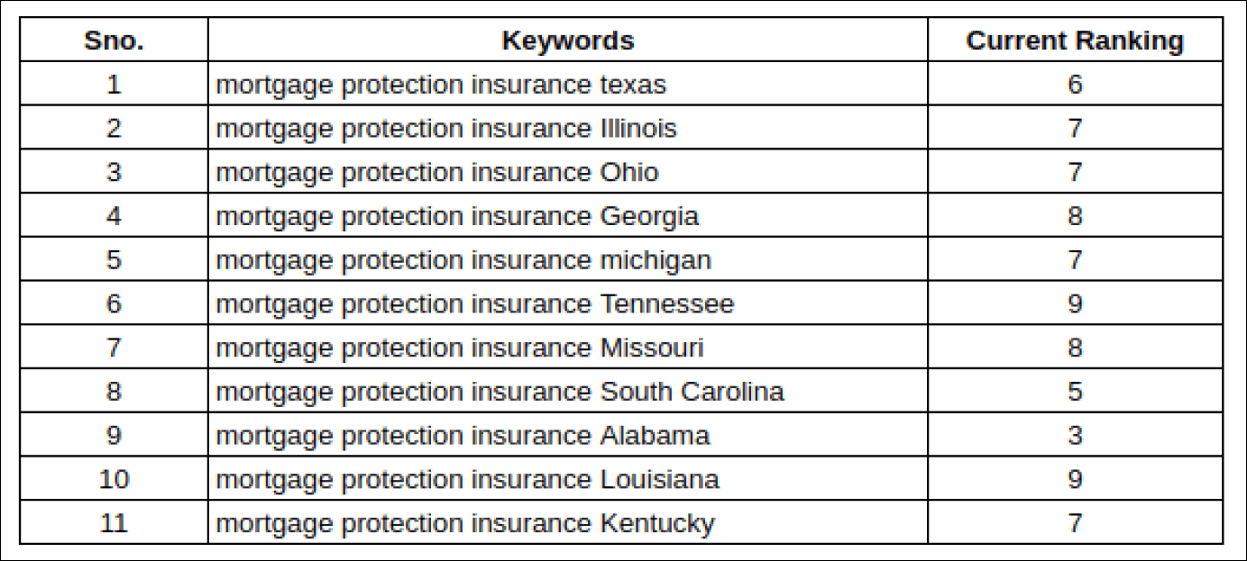Screen dimensions: 1247x561
Task: Click the mortgage protection insurance Kentucky cell
Action: 567,523
